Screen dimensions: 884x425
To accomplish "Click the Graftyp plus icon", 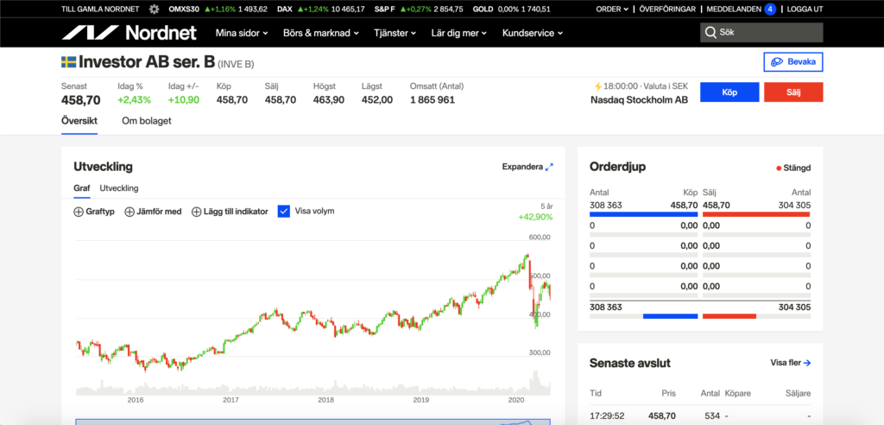I will coord(79,212).
